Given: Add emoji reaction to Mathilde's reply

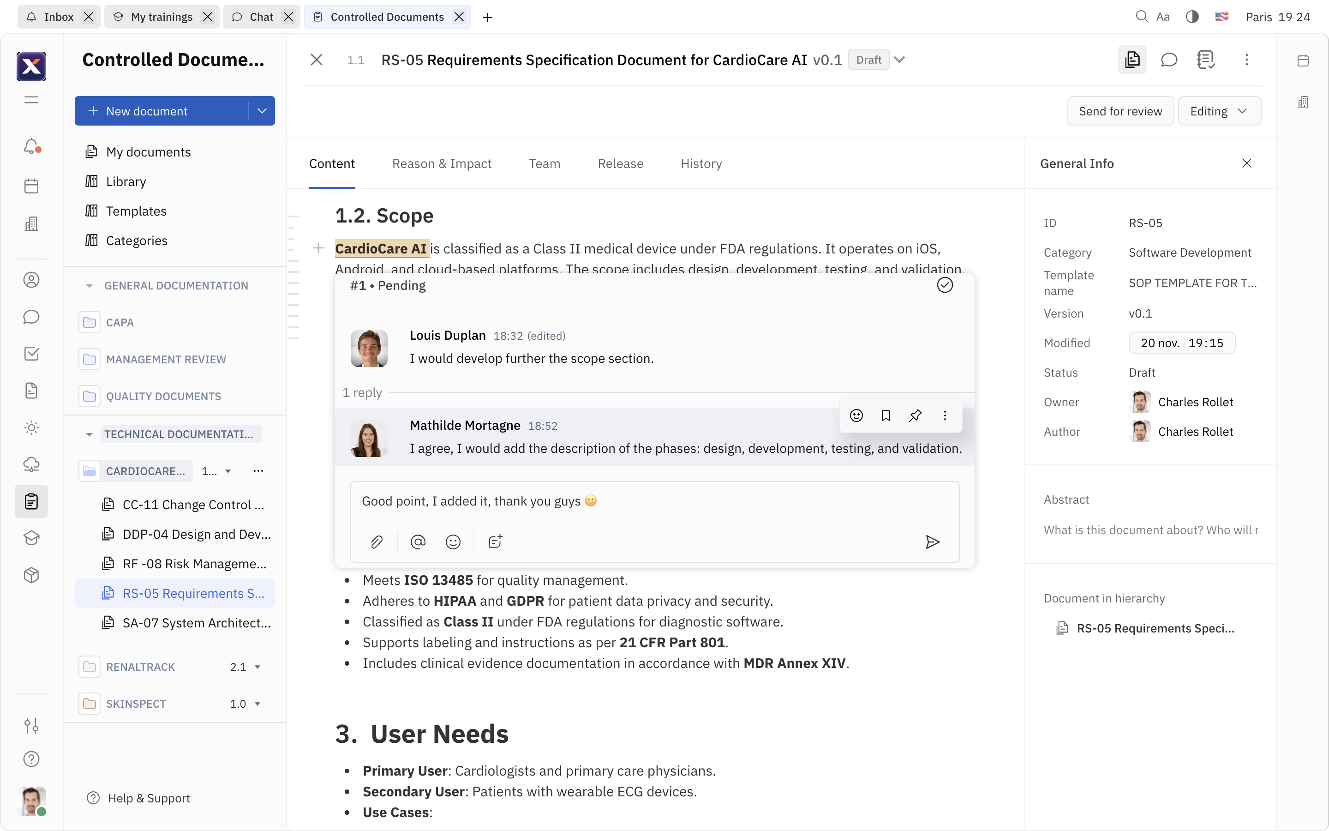Looking at the screenshot, I should (x=856, y=415).
